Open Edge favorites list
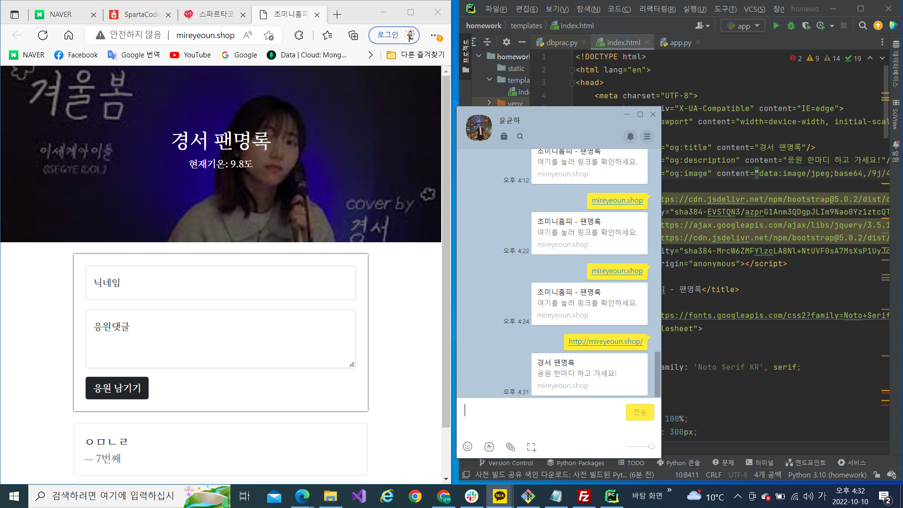Screen dimensions: 903x508 tap(327, 35)
